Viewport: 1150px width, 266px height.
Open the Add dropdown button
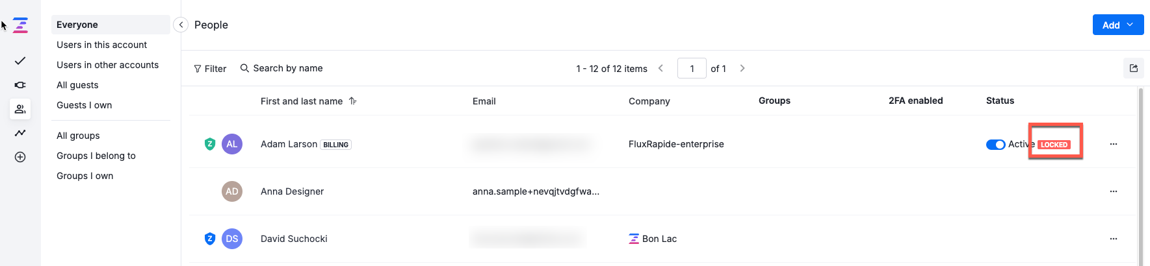[1117, 25]
